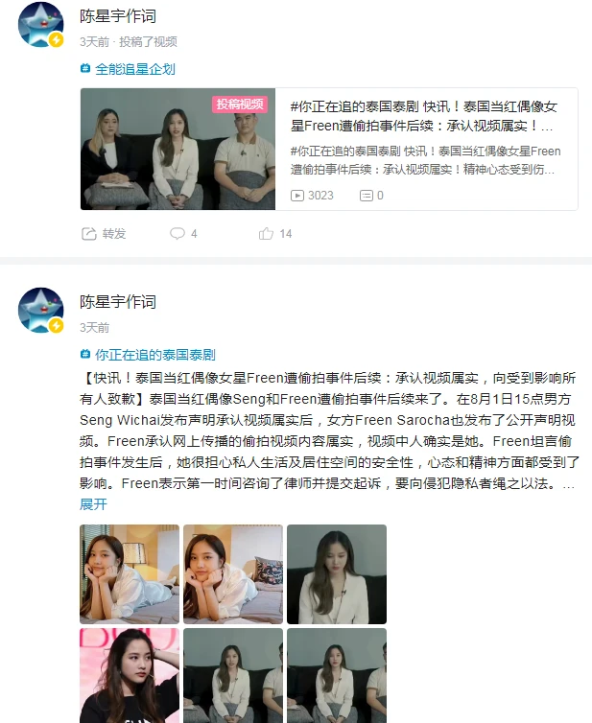Click the video play count icon 3023

point(297,196)
